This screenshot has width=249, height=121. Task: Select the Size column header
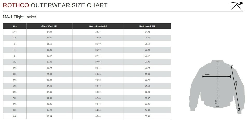click(x=15, y=26)
